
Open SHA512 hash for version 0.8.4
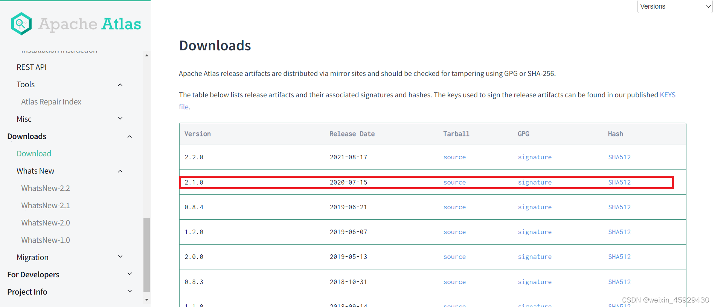pyautogui.click(x=619, y=207)
